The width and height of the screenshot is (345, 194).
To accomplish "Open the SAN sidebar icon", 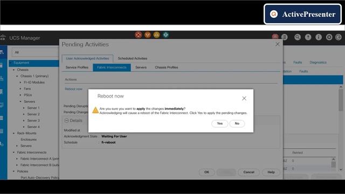I will (x=2, y=92).
